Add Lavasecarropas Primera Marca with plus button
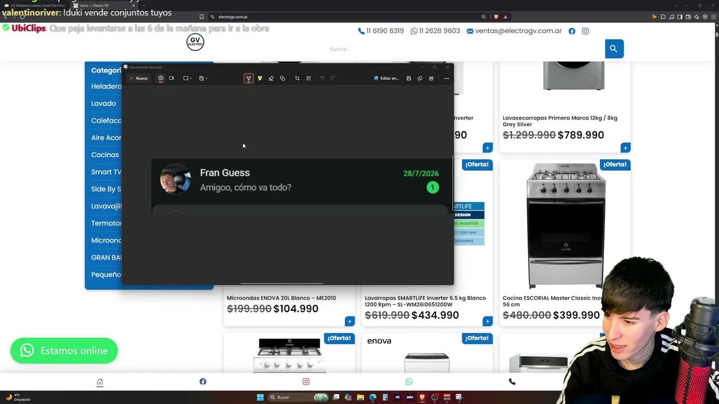Image resolution: width=719 pixels, height=404 pixels. pyautogui.click(x=625, y=148)
